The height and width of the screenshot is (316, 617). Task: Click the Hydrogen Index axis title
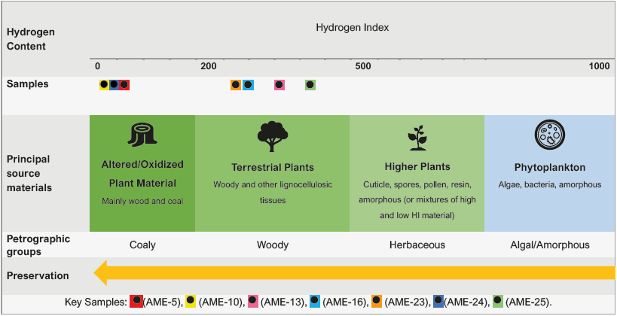pos(352,28)
